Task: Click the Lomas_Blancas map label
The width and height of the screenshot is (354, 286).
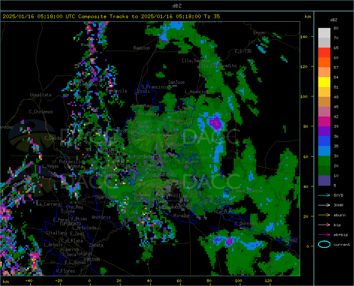Action: pos(248,191)
